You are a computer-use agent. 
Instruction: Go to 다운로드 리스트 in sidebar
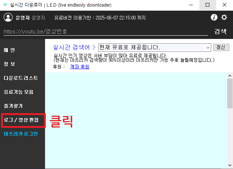[x=21, y=78]
